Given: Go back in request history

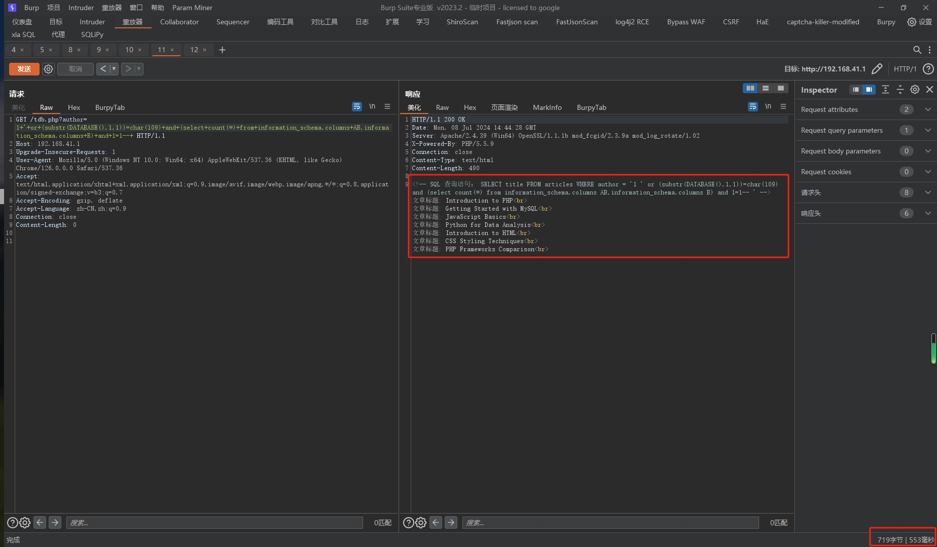Looking at the screenshot, I should pos(103,69).
